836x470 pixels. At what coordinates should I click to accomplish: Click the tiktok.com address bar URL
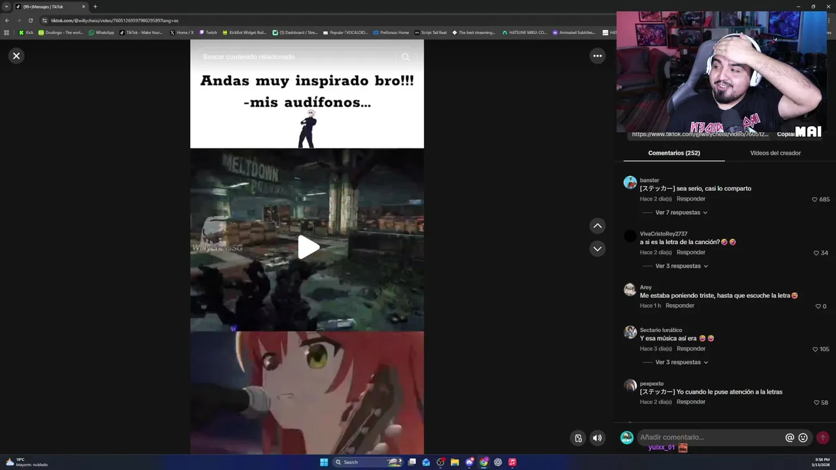[x=115, y=20]
